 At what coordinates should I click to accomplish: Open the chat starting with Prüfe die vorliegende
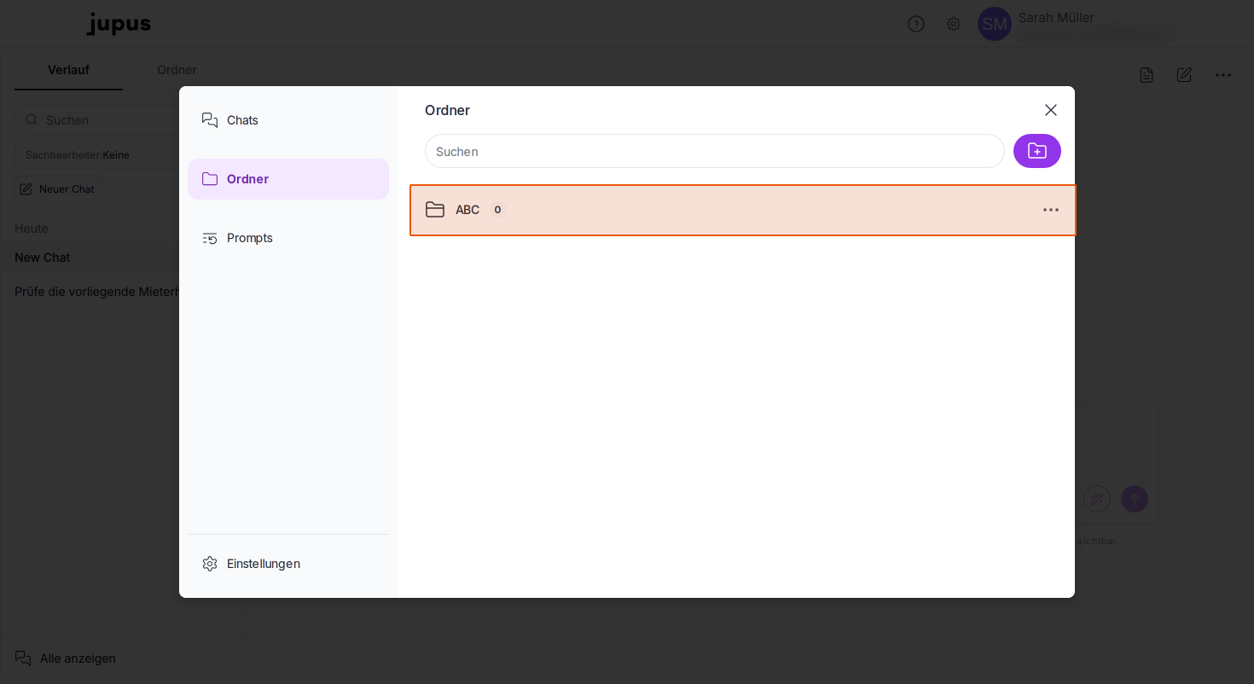(x=96, y=292)
